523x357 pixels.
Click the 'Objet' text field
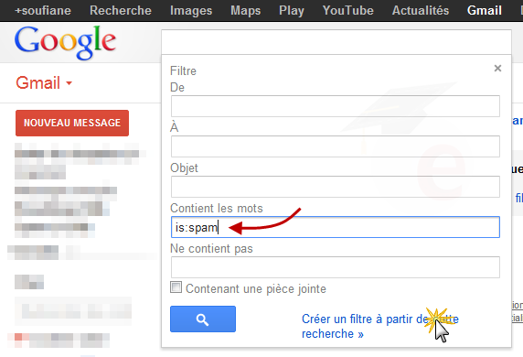coord(336,187)
